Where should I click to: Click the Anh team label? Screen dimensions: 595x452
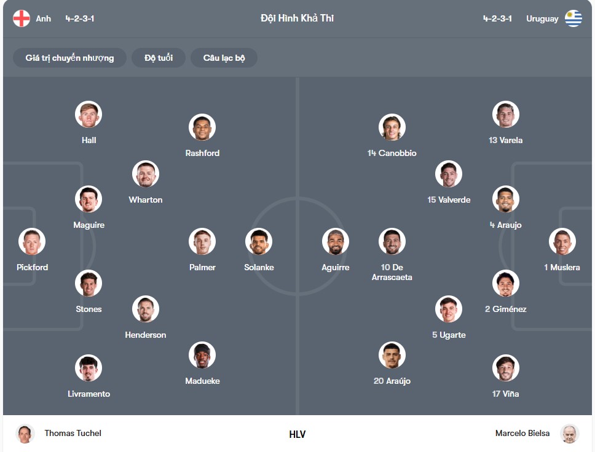pos(43,18)
